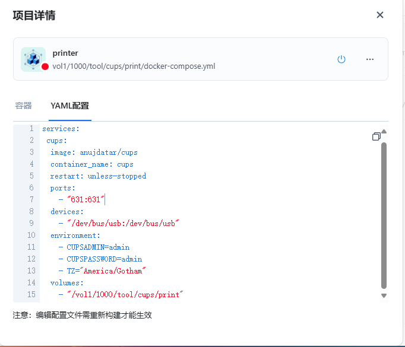
Task: Copy YAML configuration with copy icon
Action: pyautogui.click(x=376, y=136)
